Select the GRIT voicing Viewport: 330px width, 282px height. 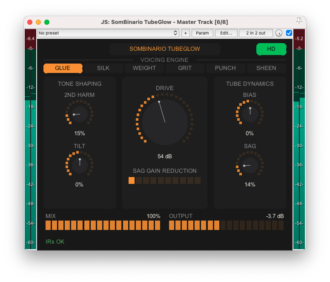[x=185, y=68]
